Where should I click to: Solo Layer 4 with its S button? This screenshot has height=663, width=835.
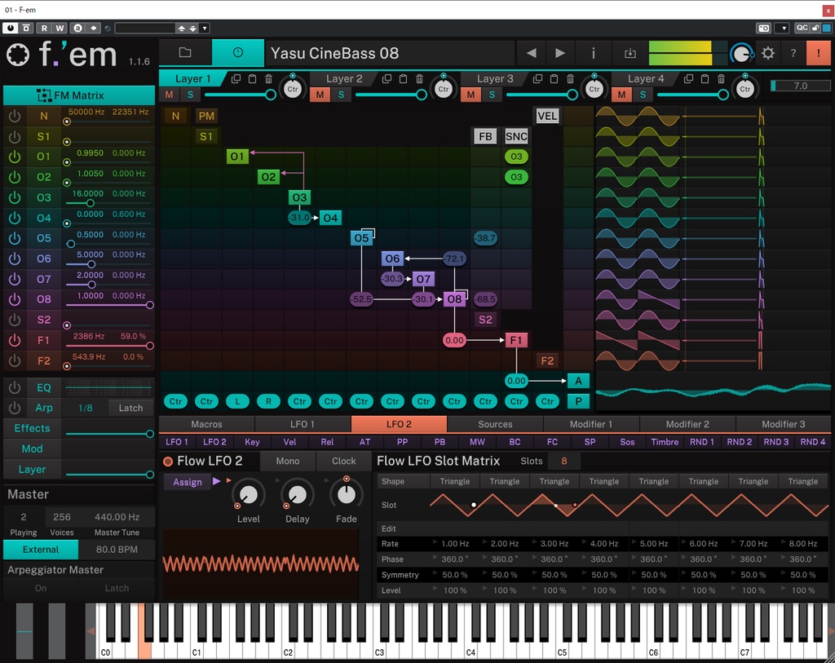[x=642, y=95]
